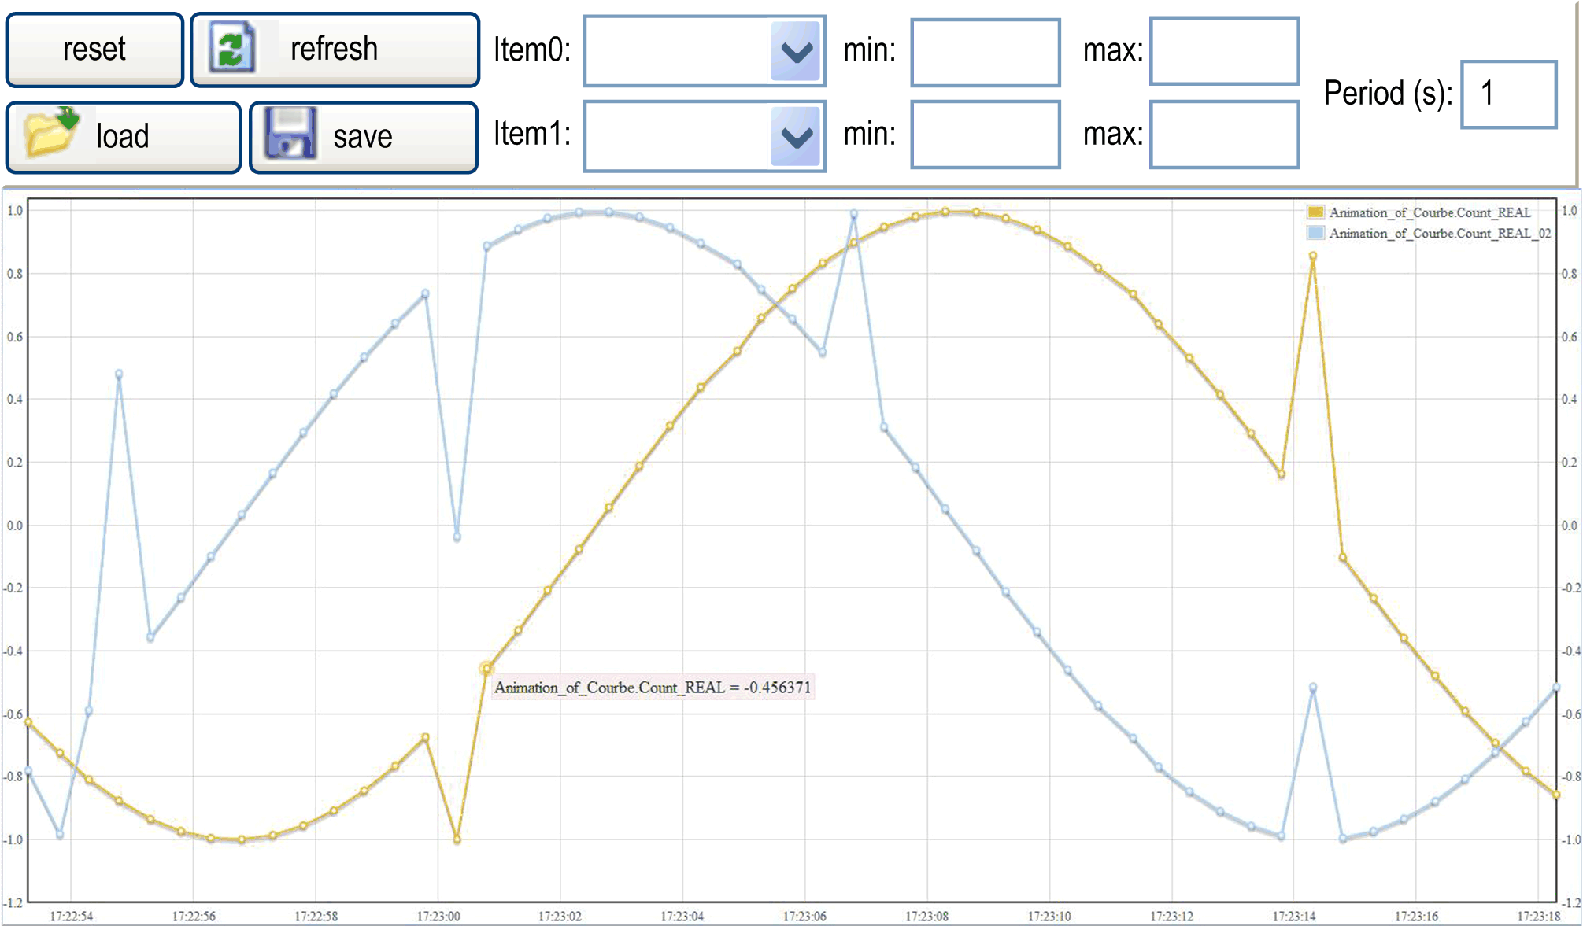Viewport: 1583px width, 926px height.
Task: Click the floppy disk save icon
Action: point(290,134)
